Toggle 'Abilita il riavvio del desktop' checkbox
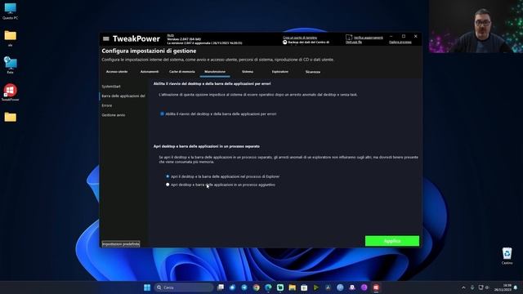This screenshot has height=294, width=523. (162, 114)
